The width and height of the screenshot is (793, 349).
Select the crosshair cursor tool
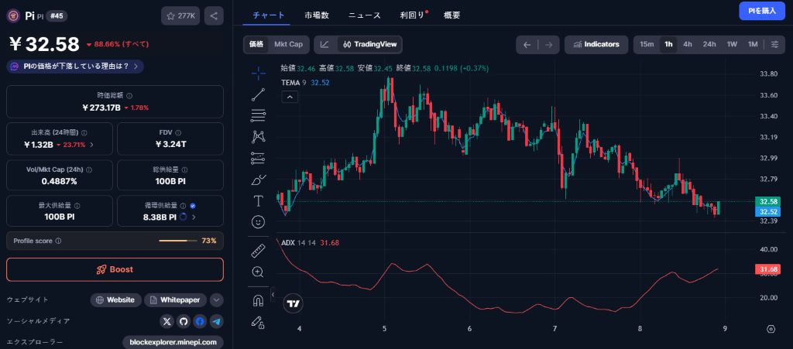(x=259, y=74)
